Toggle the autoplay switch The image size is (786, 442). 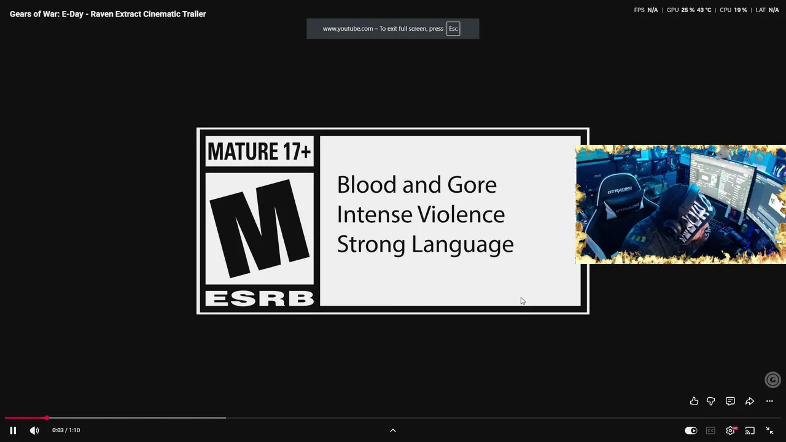691,430
